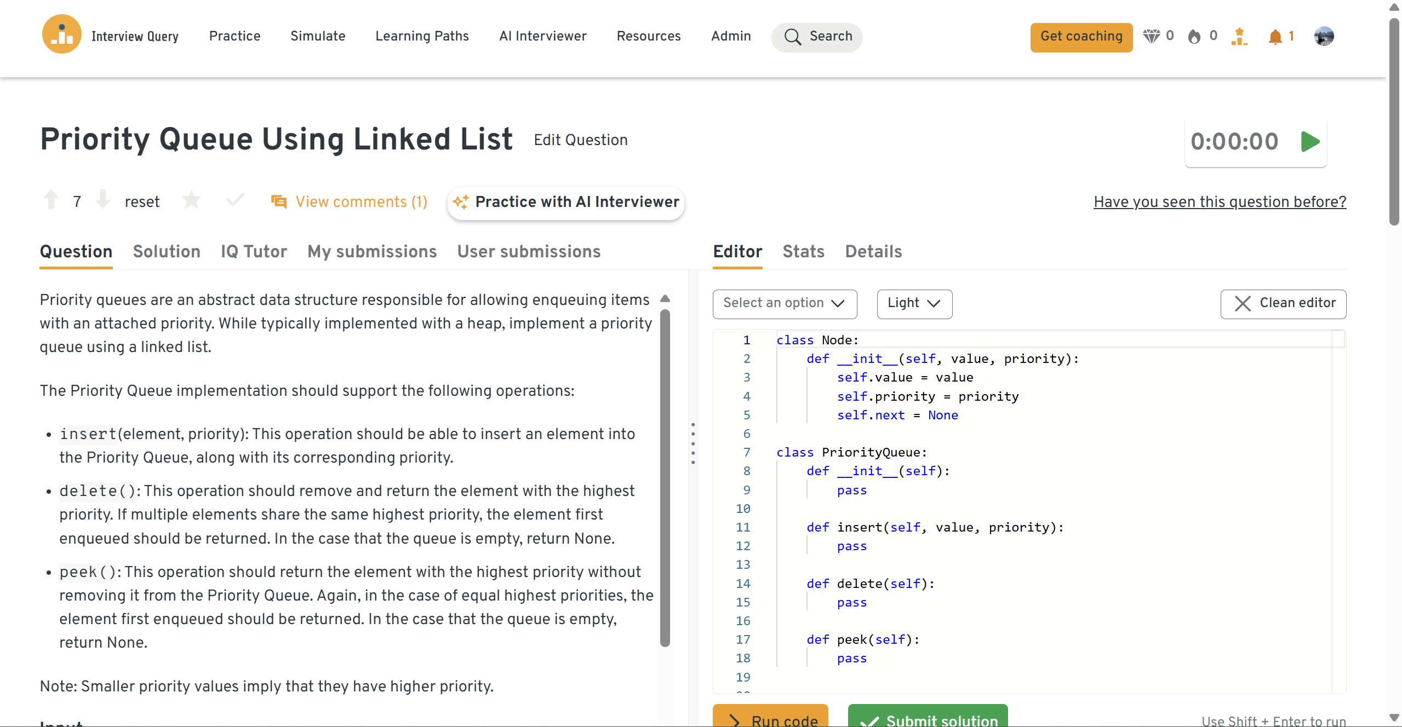Open the Select an option dropdown
Image resolution: width=1402 pixels, height=727 pixels.
point(784,303)
